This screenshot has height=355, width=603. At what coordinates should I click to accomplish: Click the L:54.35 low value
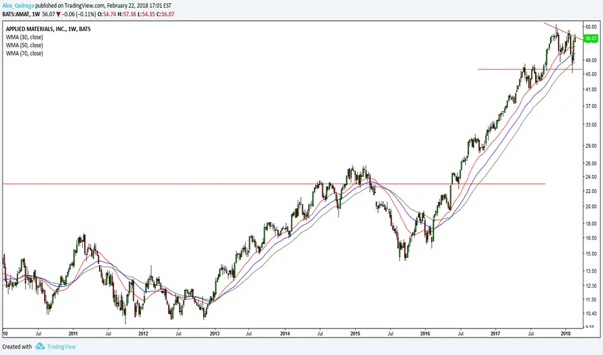pyautogui.click(x=147, y=14)
